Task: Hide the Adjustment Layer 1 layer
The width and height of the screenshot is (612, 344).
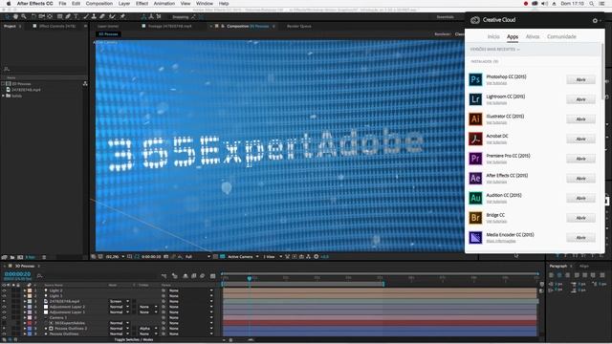Action: pyautogui.click(x=4, y=312)
